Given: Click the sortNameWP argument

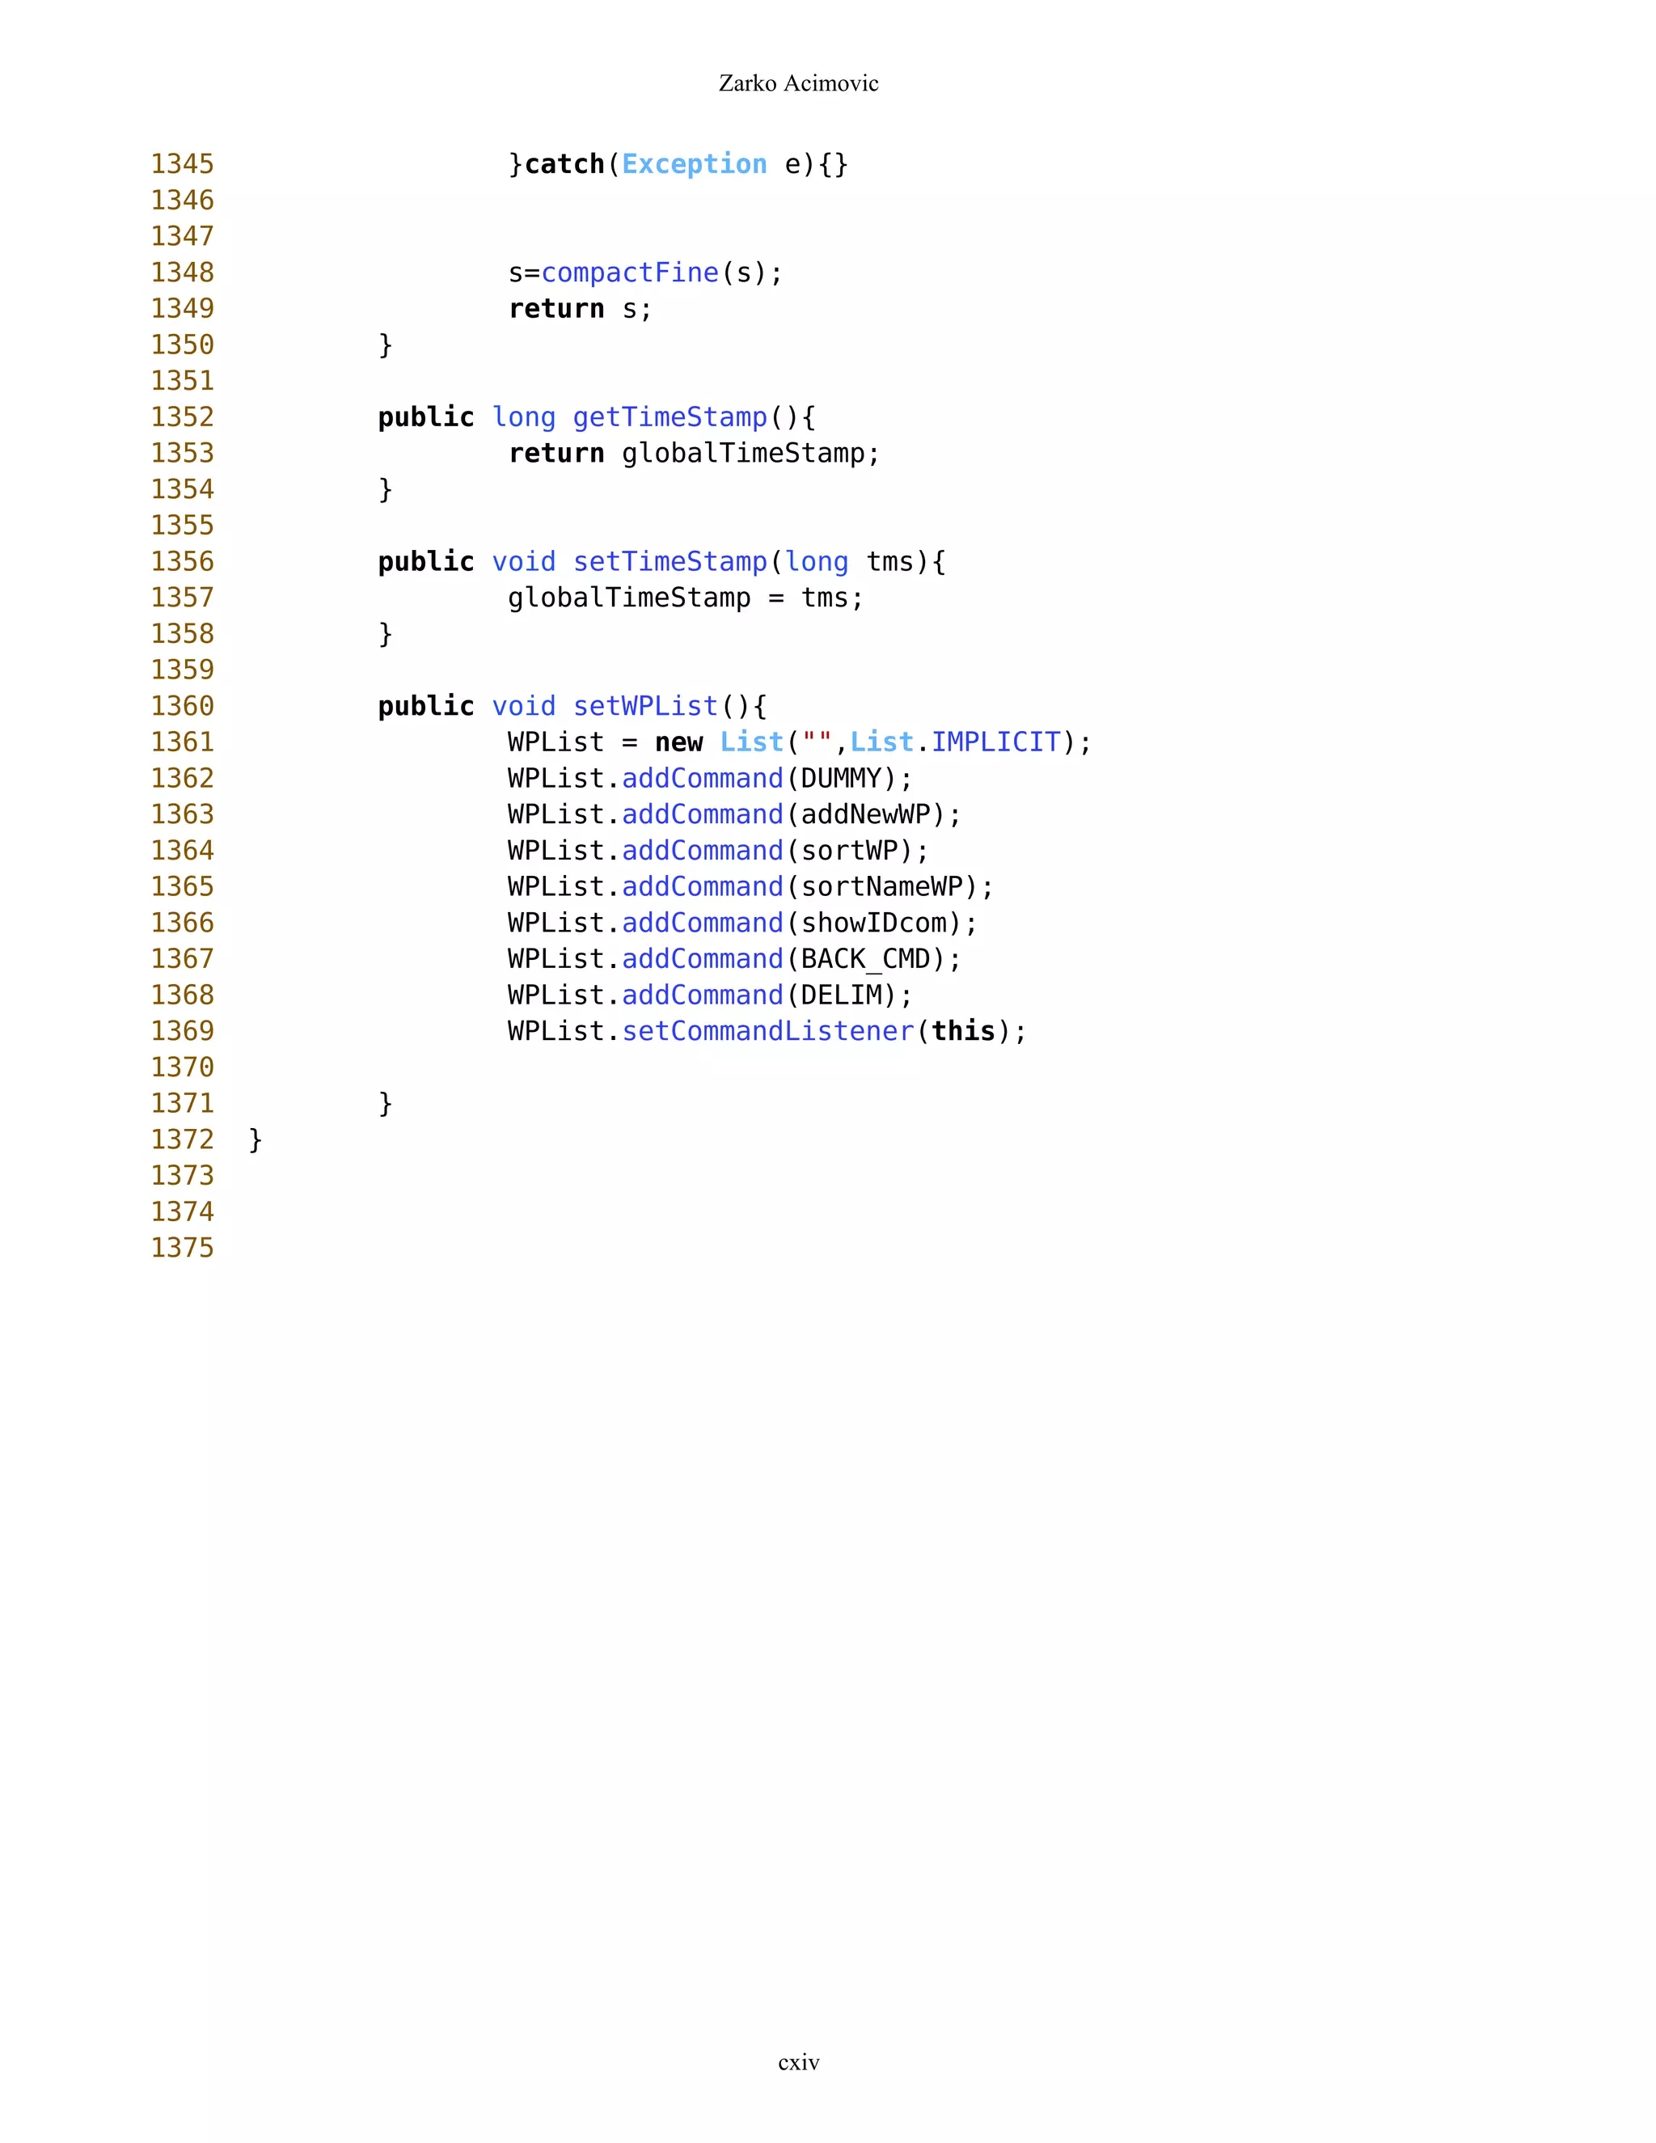Looking at the screenshot, I should (x=881, y=887).
